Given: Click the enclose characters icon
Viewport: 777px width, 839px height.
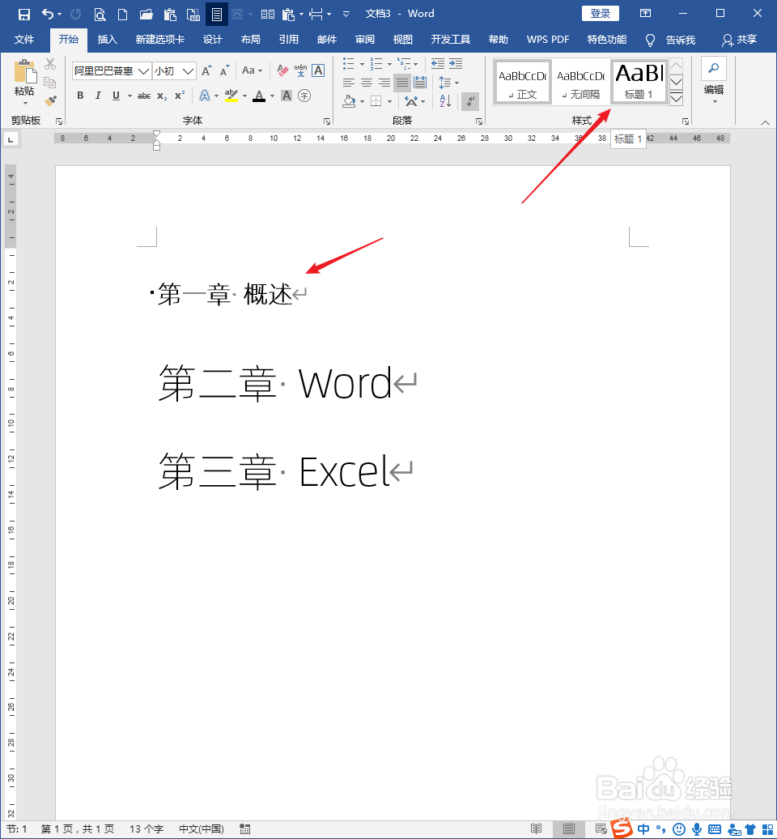Looking at the screenshot, I should click(x=304, y=96).
